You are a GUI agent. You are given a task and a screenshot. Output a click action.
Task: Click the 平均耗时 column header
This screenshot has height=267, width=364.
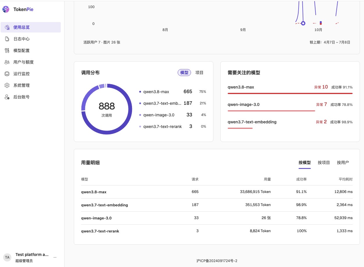click(346, 179)
